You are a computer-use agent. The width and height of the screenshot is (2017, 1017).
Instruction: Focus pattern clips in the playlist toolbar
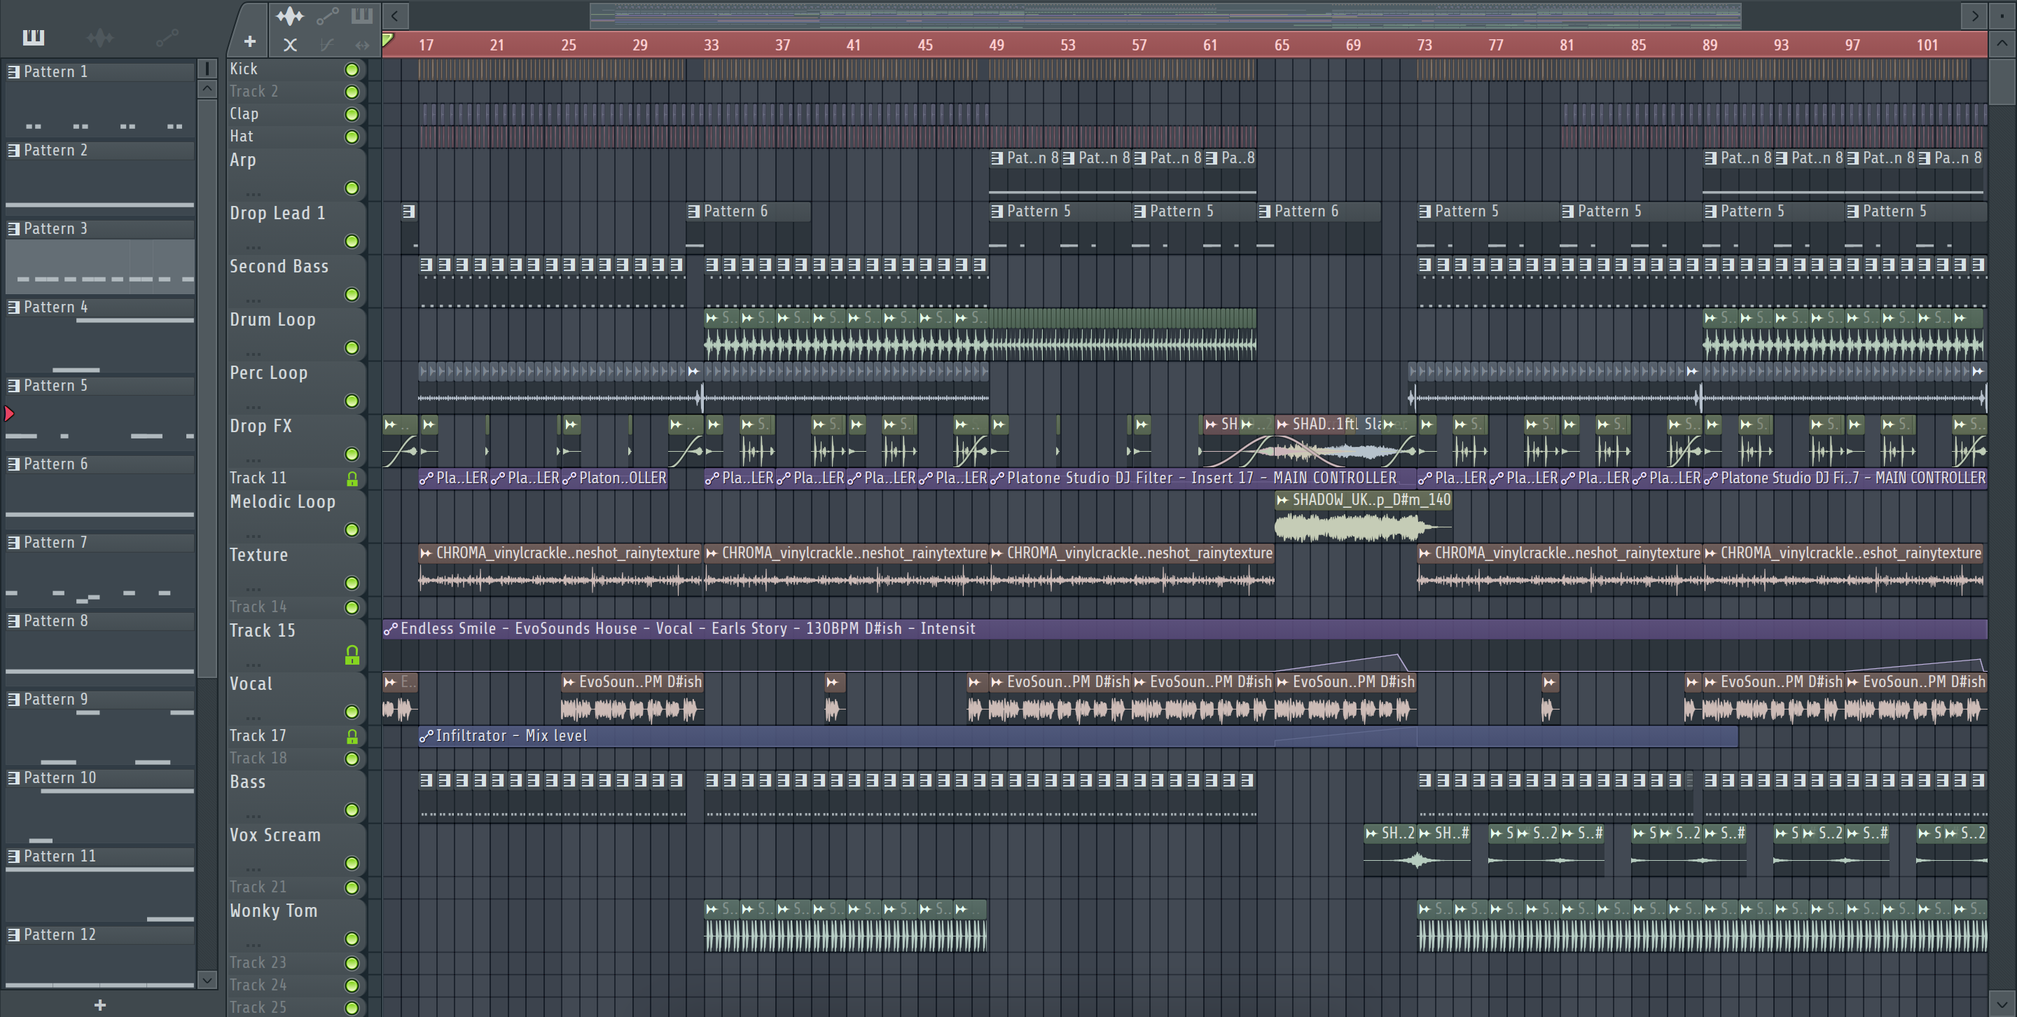(362, 15)
